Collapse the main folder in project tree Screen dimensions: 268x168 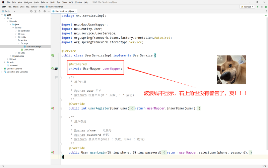pos(7,21)
